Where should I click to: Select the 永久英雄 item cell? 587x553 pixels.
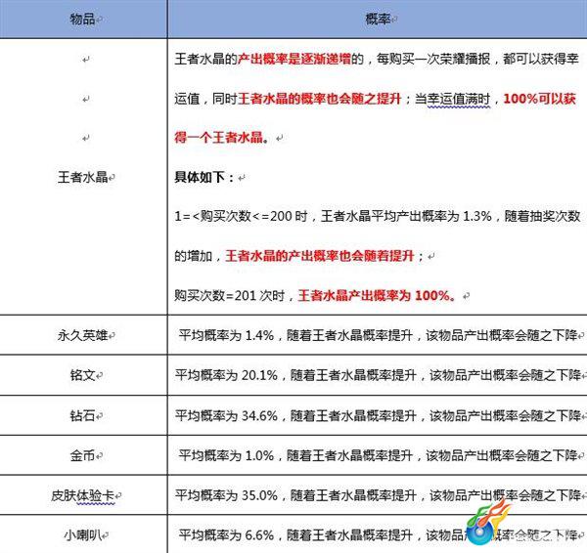tap(83, 335)
